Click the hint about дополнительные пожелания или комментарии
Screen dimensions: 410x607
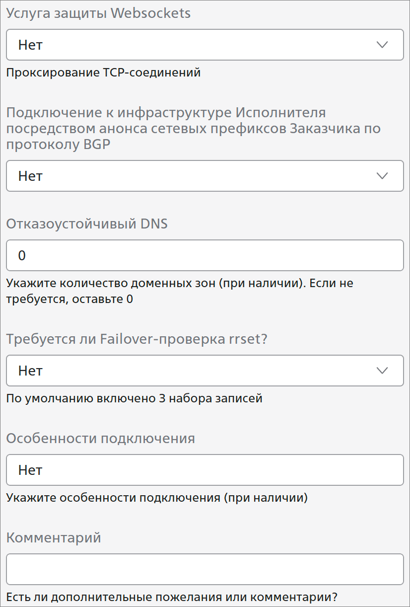click(172, 597)
